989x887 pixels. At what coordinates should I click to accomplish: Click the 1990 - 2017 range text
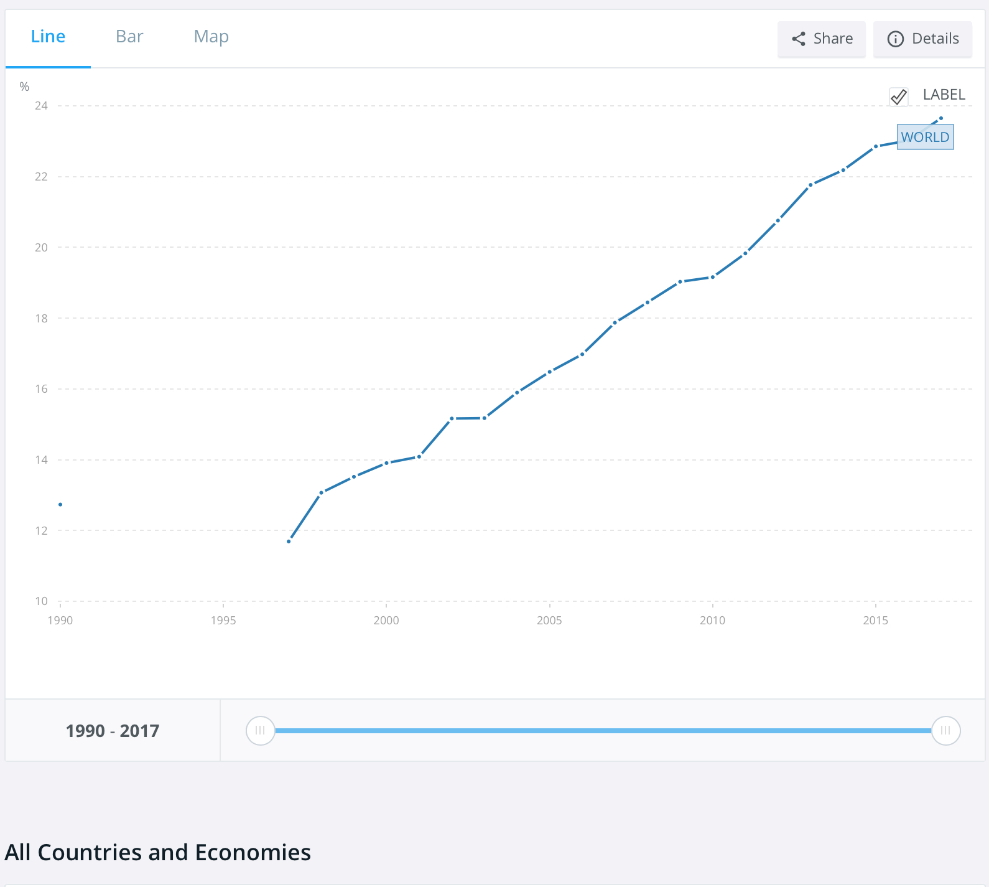113,731
